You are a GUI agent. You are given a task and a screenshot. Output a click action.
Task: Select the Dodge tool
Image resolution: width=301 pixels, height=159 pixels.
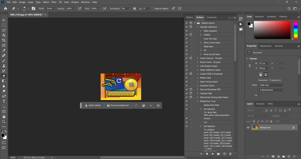[4, 91]
